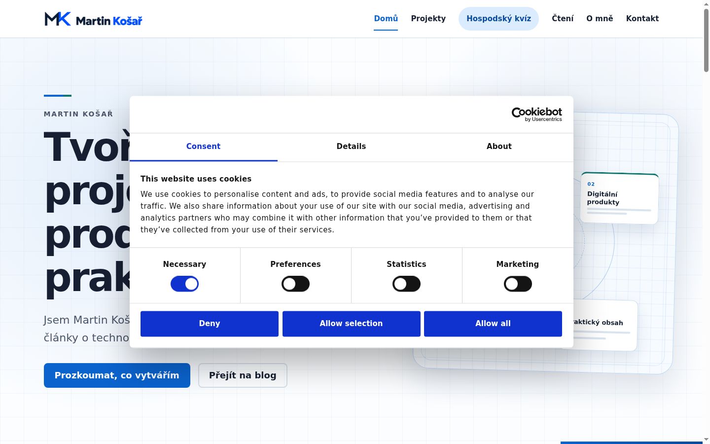Go to Domů in the navigation
The height and width of the screenshot is (444, 710).
386,19
